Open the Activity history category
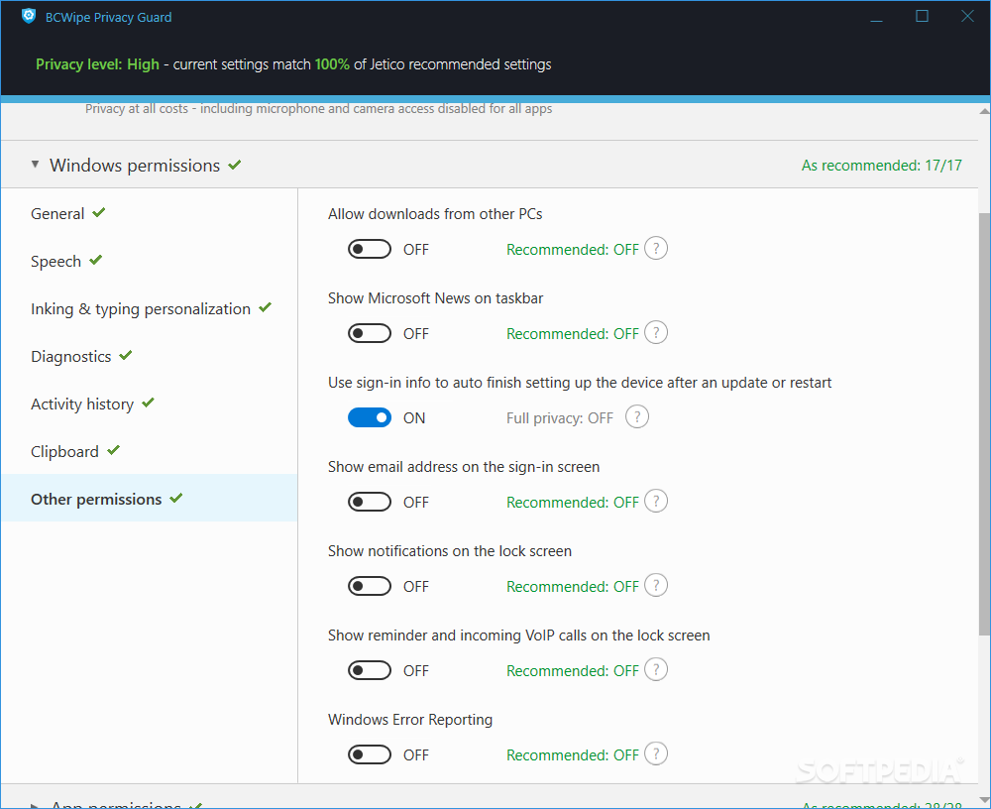 [150, 404]
